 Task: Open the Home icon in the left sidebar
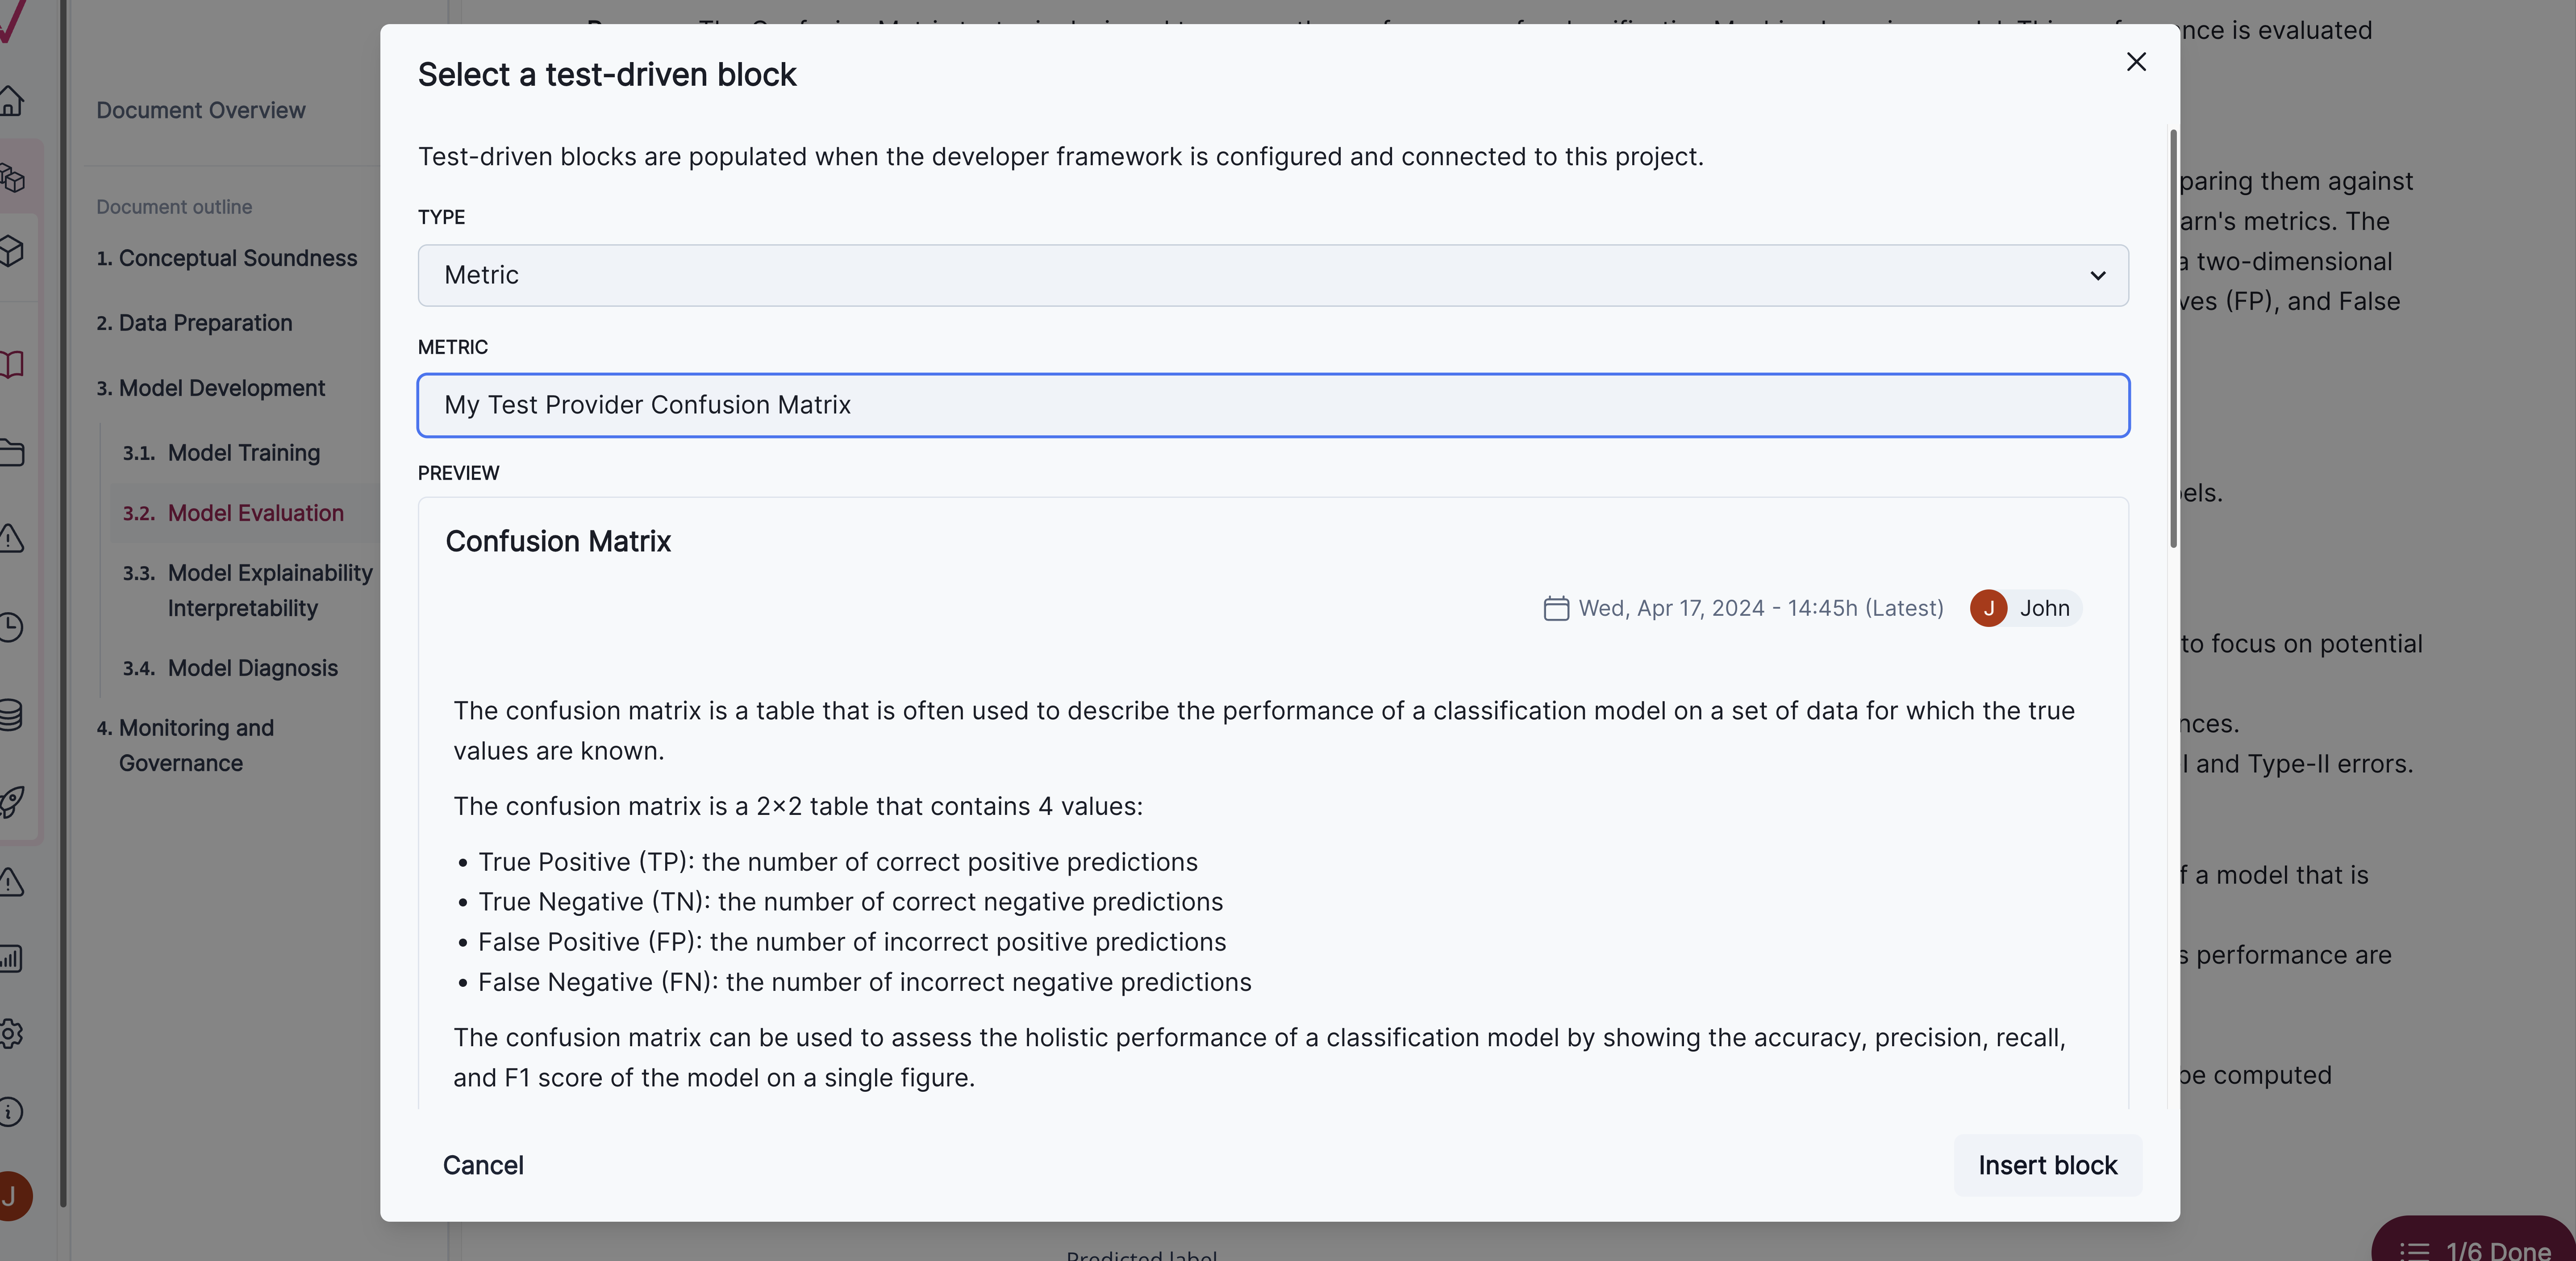pos(13,100)
